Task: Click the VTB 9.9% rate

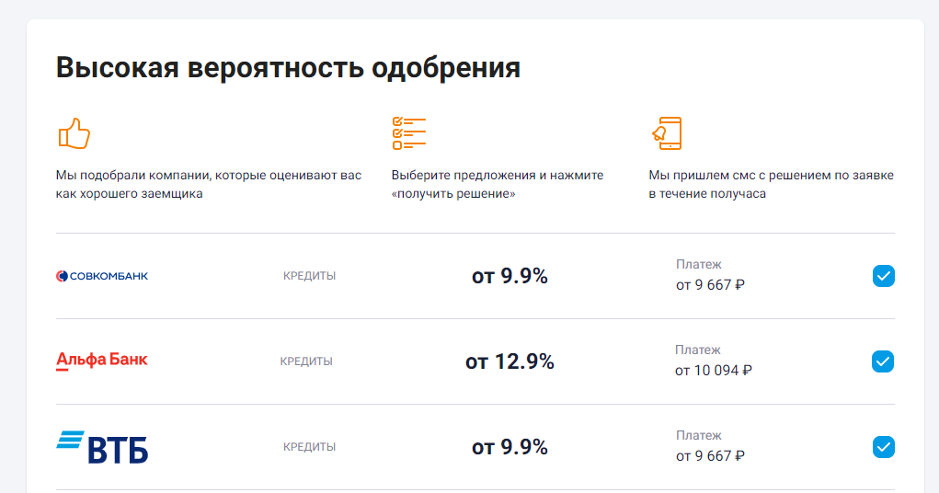Action: [x=510, y=447]
